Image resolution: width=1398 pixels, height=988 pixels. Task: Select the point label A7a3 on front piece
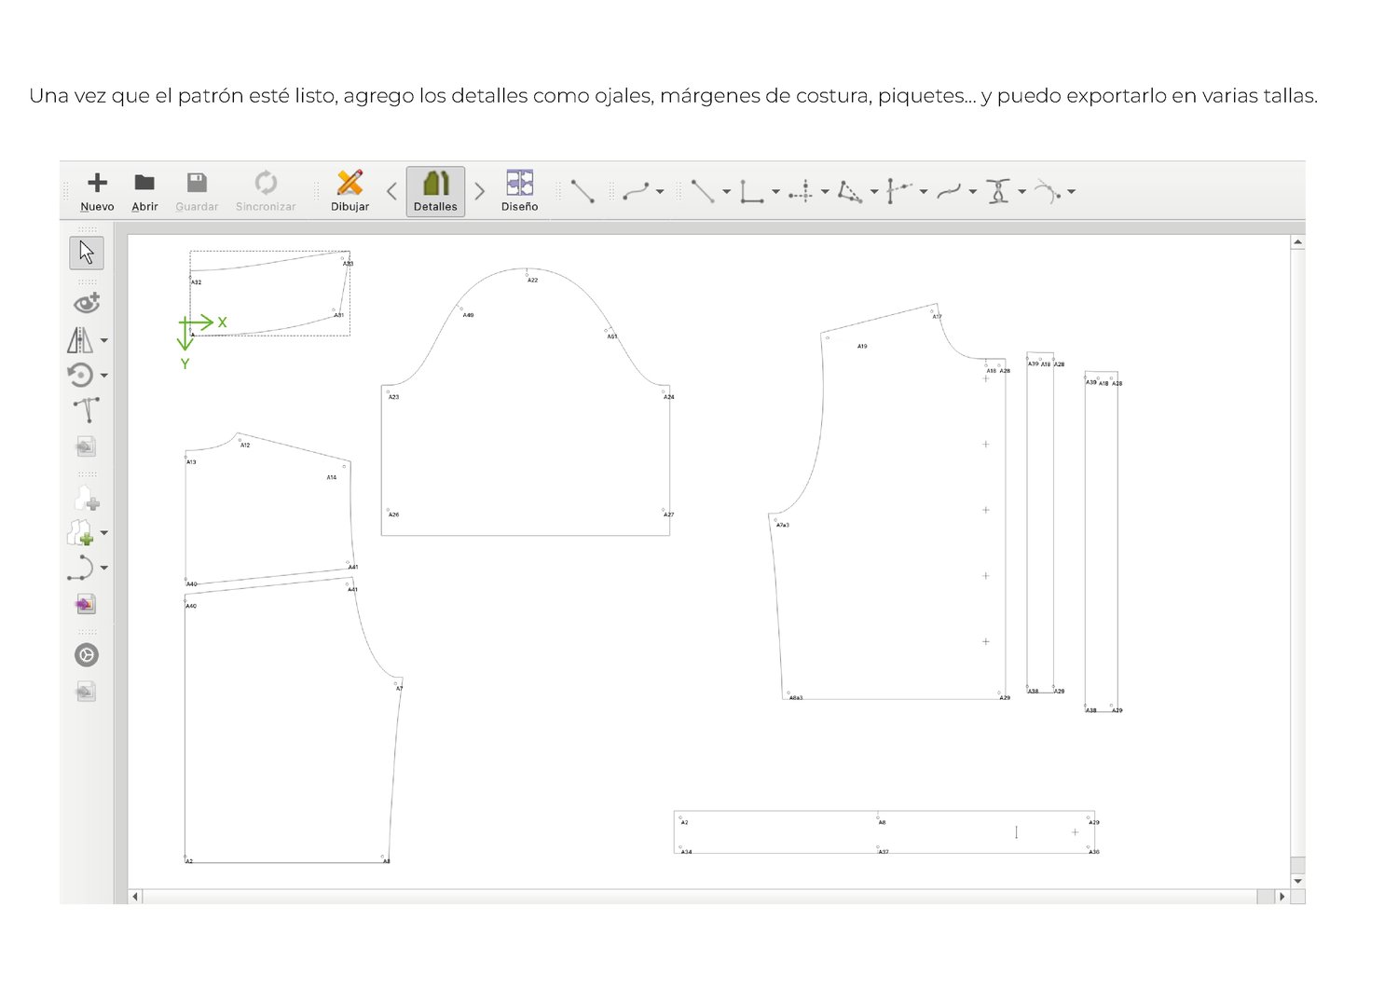coord(783,526)
